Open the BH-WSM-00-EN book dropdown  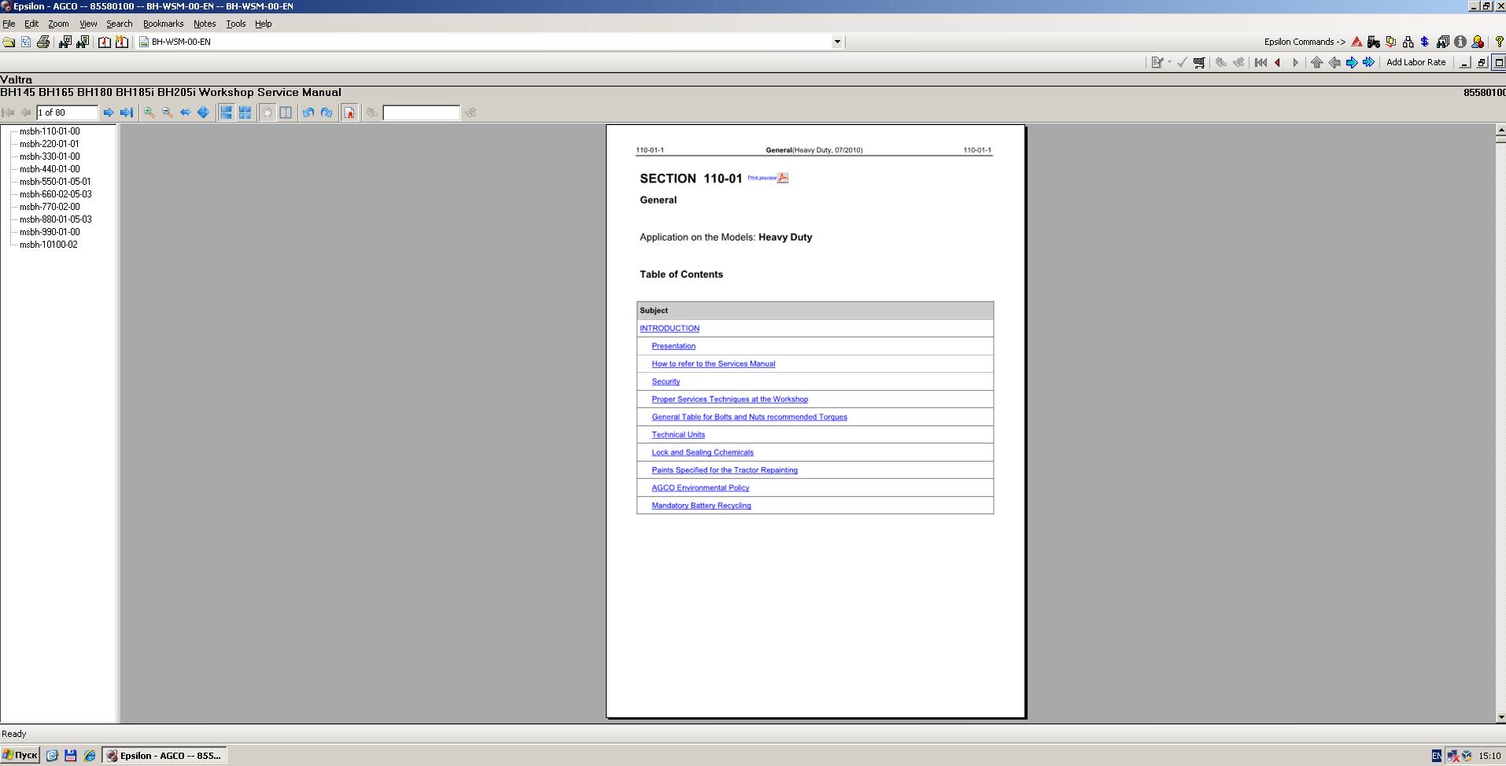(x=837, y=42)
